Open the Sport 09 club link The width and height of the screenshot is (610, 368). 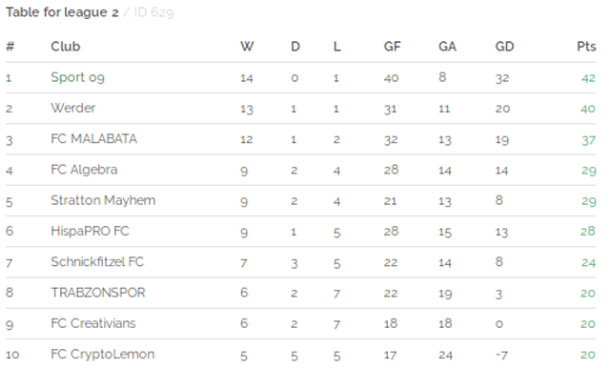pos(77,77)
